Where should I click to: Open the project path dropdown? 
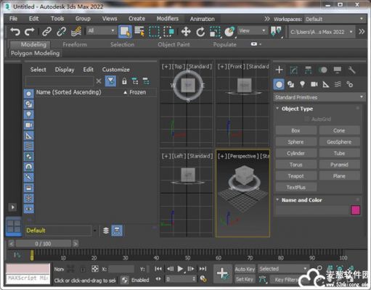(x=322, y=32)
